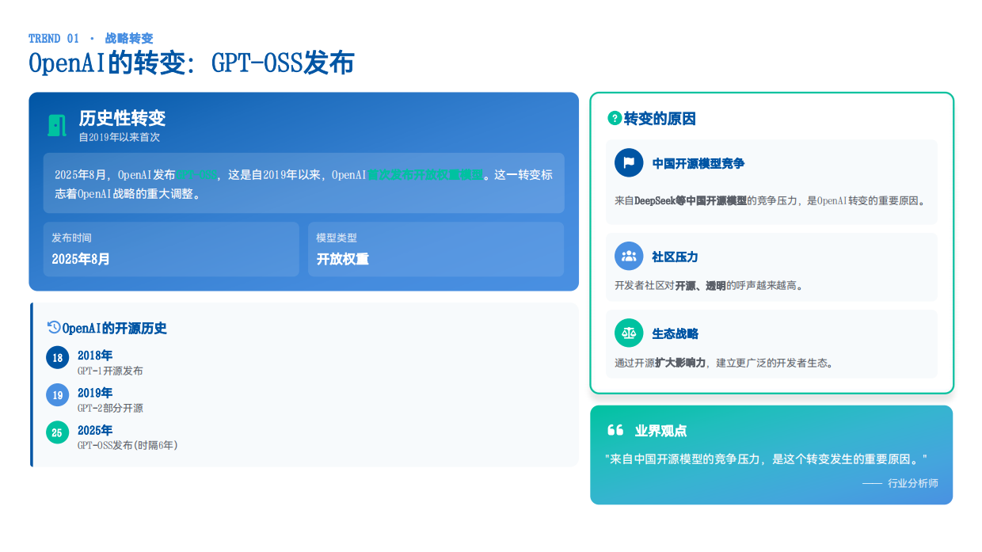The width and height of the screenshot is (982, 552).
Task: Select the 模型类型 开放权重 card
Action: tap(436, 249)
